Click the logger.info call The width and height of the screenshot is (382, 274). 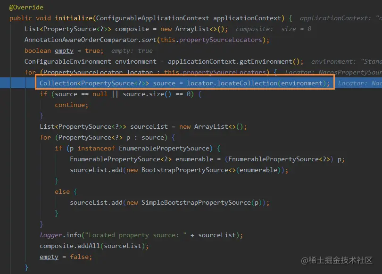coord(60,235)
